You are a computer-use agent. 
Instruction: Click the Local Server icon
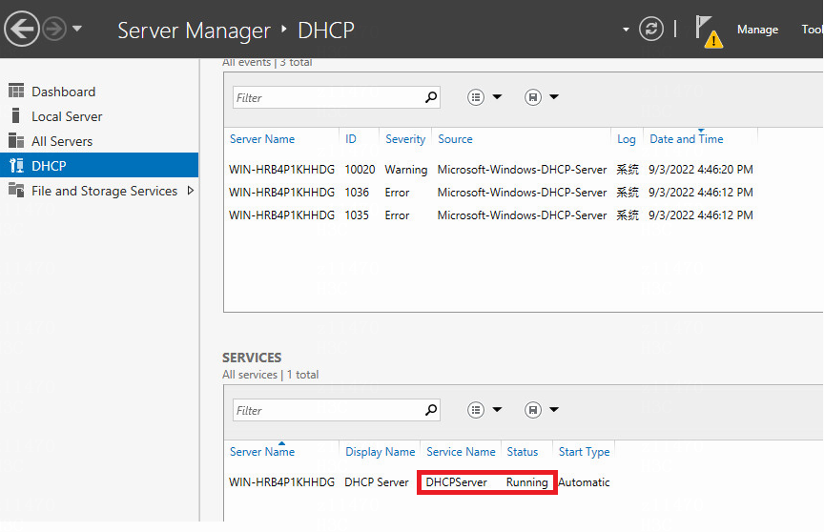point(16,115)
